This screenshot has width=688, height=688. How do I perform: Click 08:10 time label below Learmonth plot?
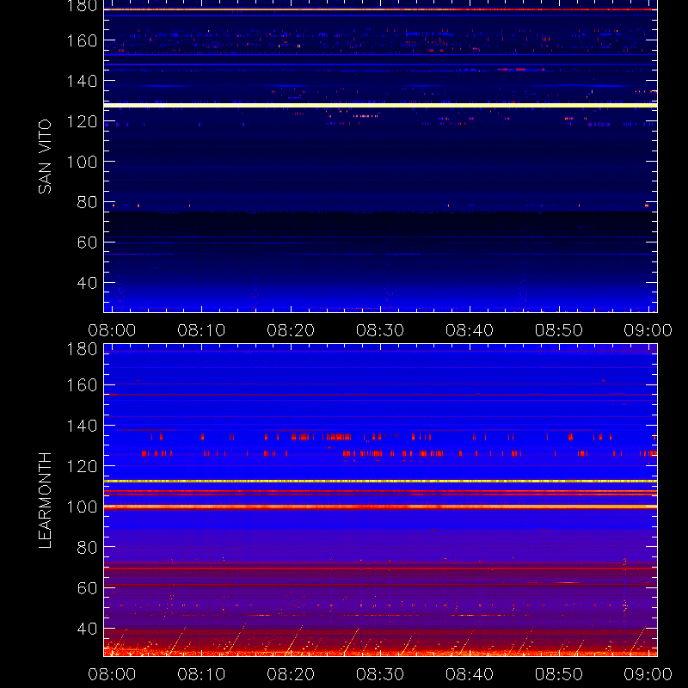(201, 674)
